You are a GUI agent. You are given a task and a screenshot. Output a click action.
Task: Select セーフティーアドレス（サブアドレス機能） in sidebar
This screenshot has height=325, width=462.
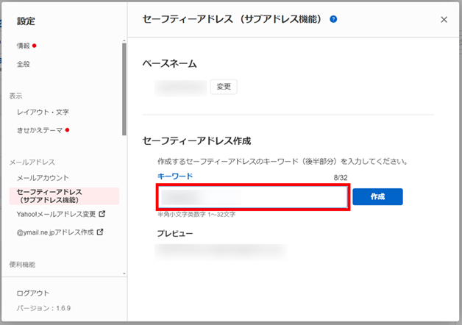47,196
